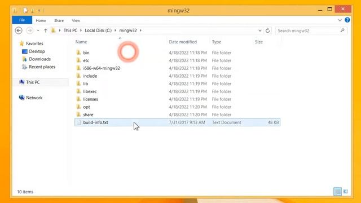Click the date 7/31/2017 9:13 AM

point(187,122)
